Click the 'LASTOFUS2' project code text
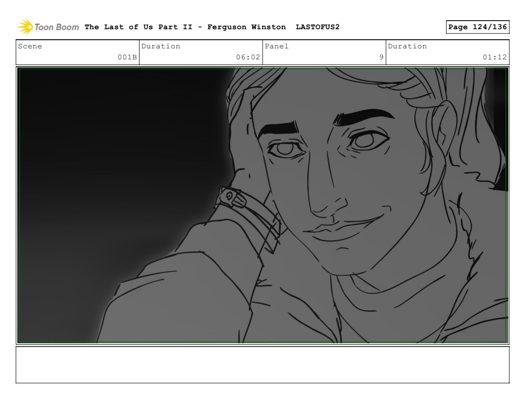The width and height of the screenshot is (526, 407). pos(318,27)
